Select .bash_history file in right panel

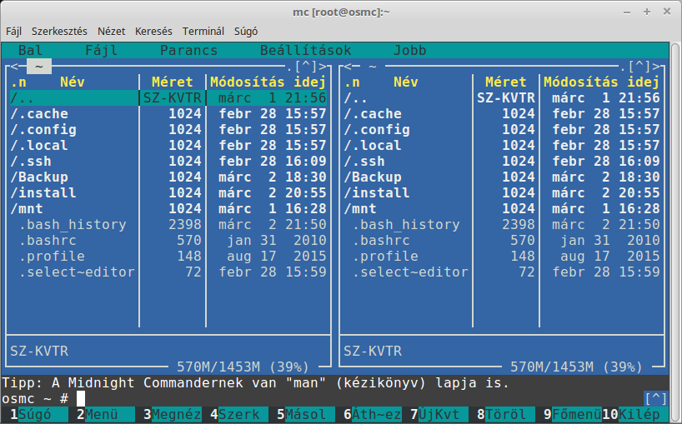502,225
